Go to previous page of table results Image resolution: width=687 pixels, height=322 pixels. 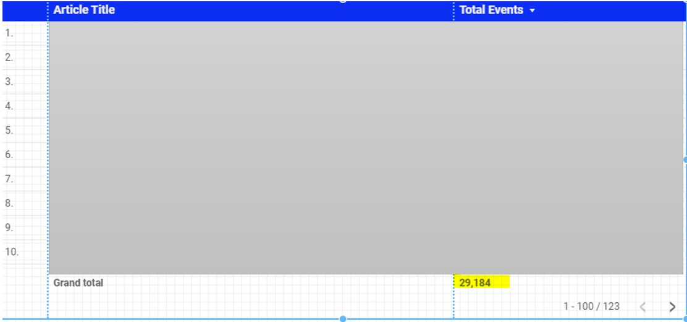[x=643, y=307]
